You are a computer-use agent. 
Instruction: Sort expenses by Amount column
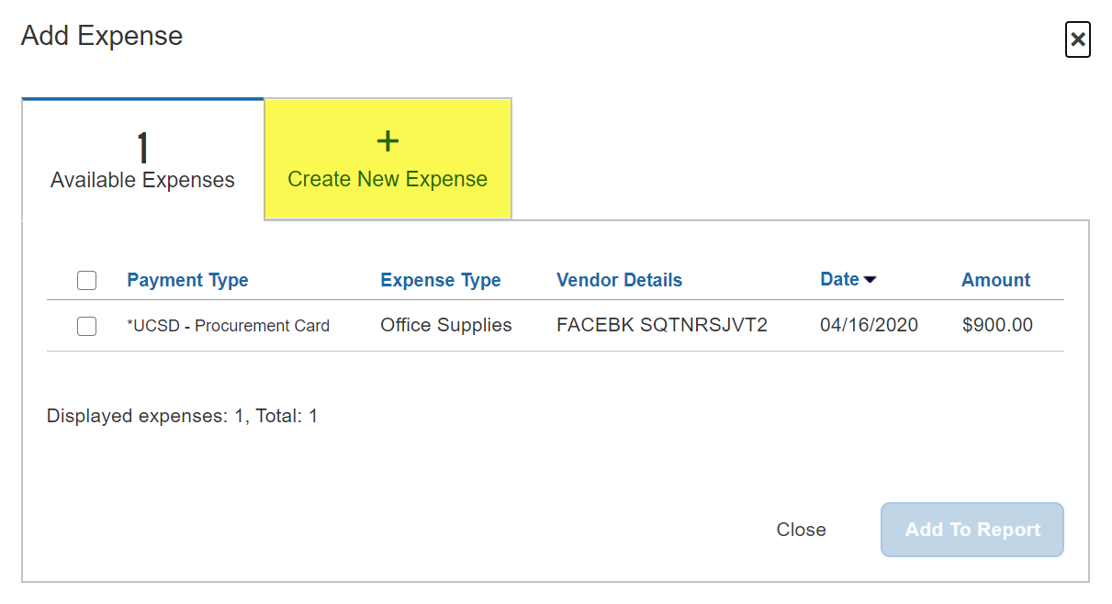click(x=995, y=280)
